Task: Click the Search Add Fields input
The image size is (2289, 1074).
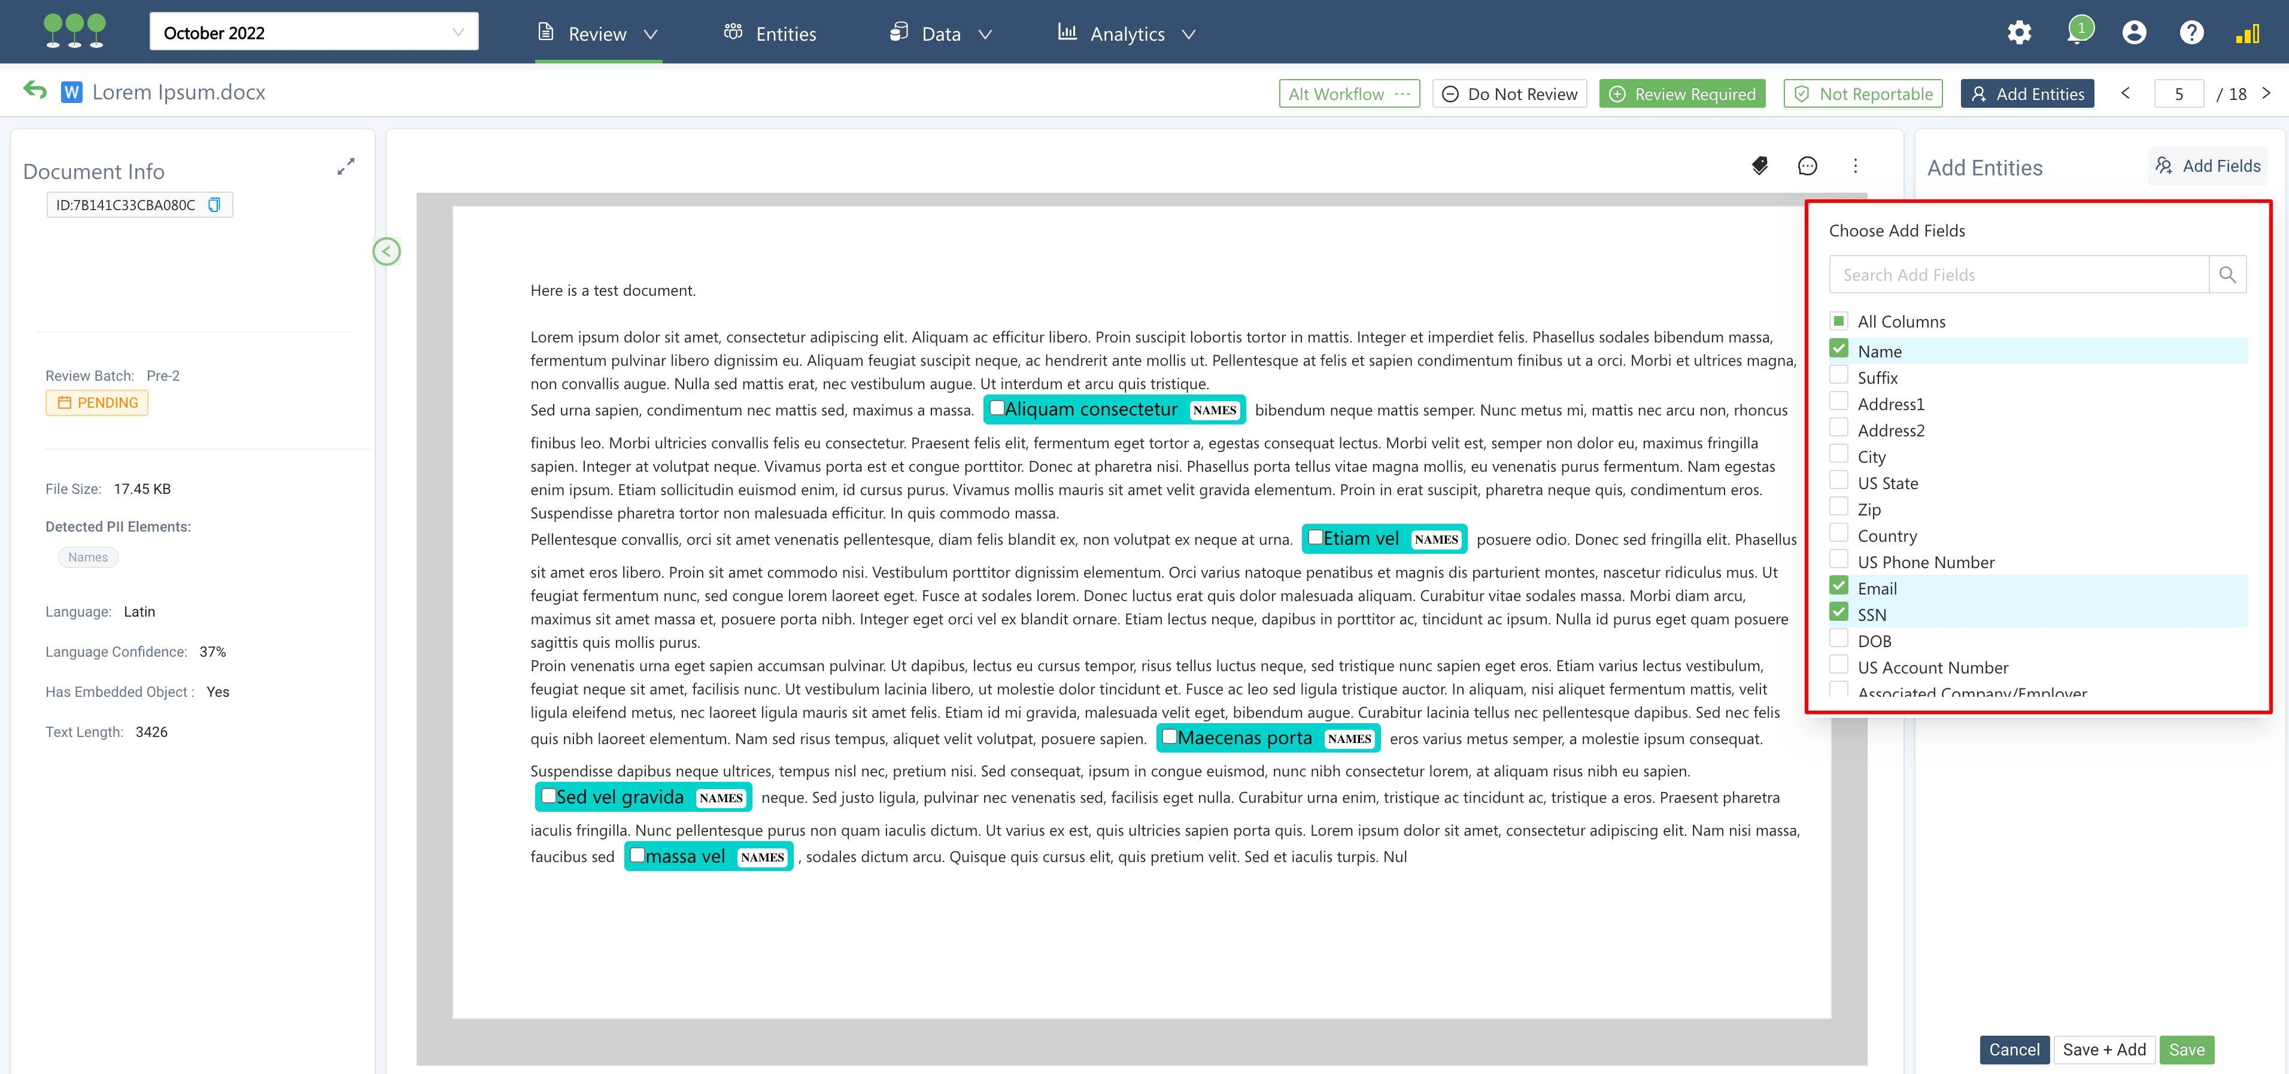Action: tap(2018, 275)
